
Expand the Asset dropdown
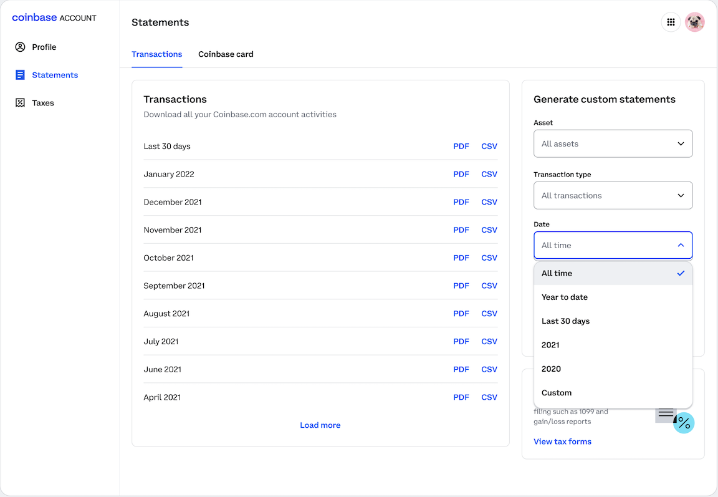pyautogui.click(x=613, y=143)
